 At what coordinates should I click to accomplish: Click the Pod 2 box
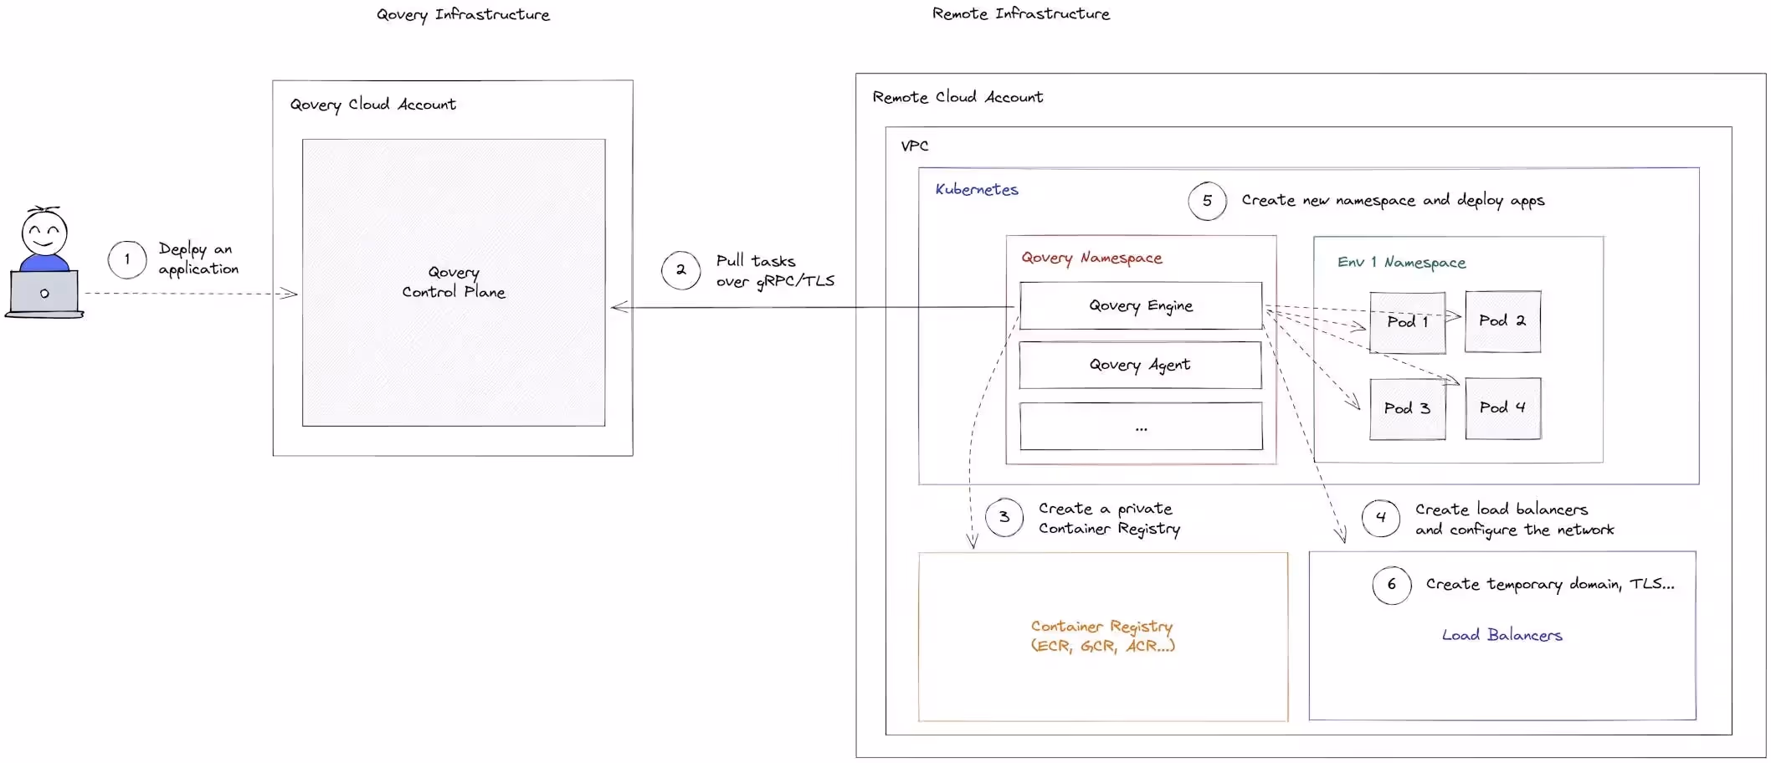[x=1502, y=321]
